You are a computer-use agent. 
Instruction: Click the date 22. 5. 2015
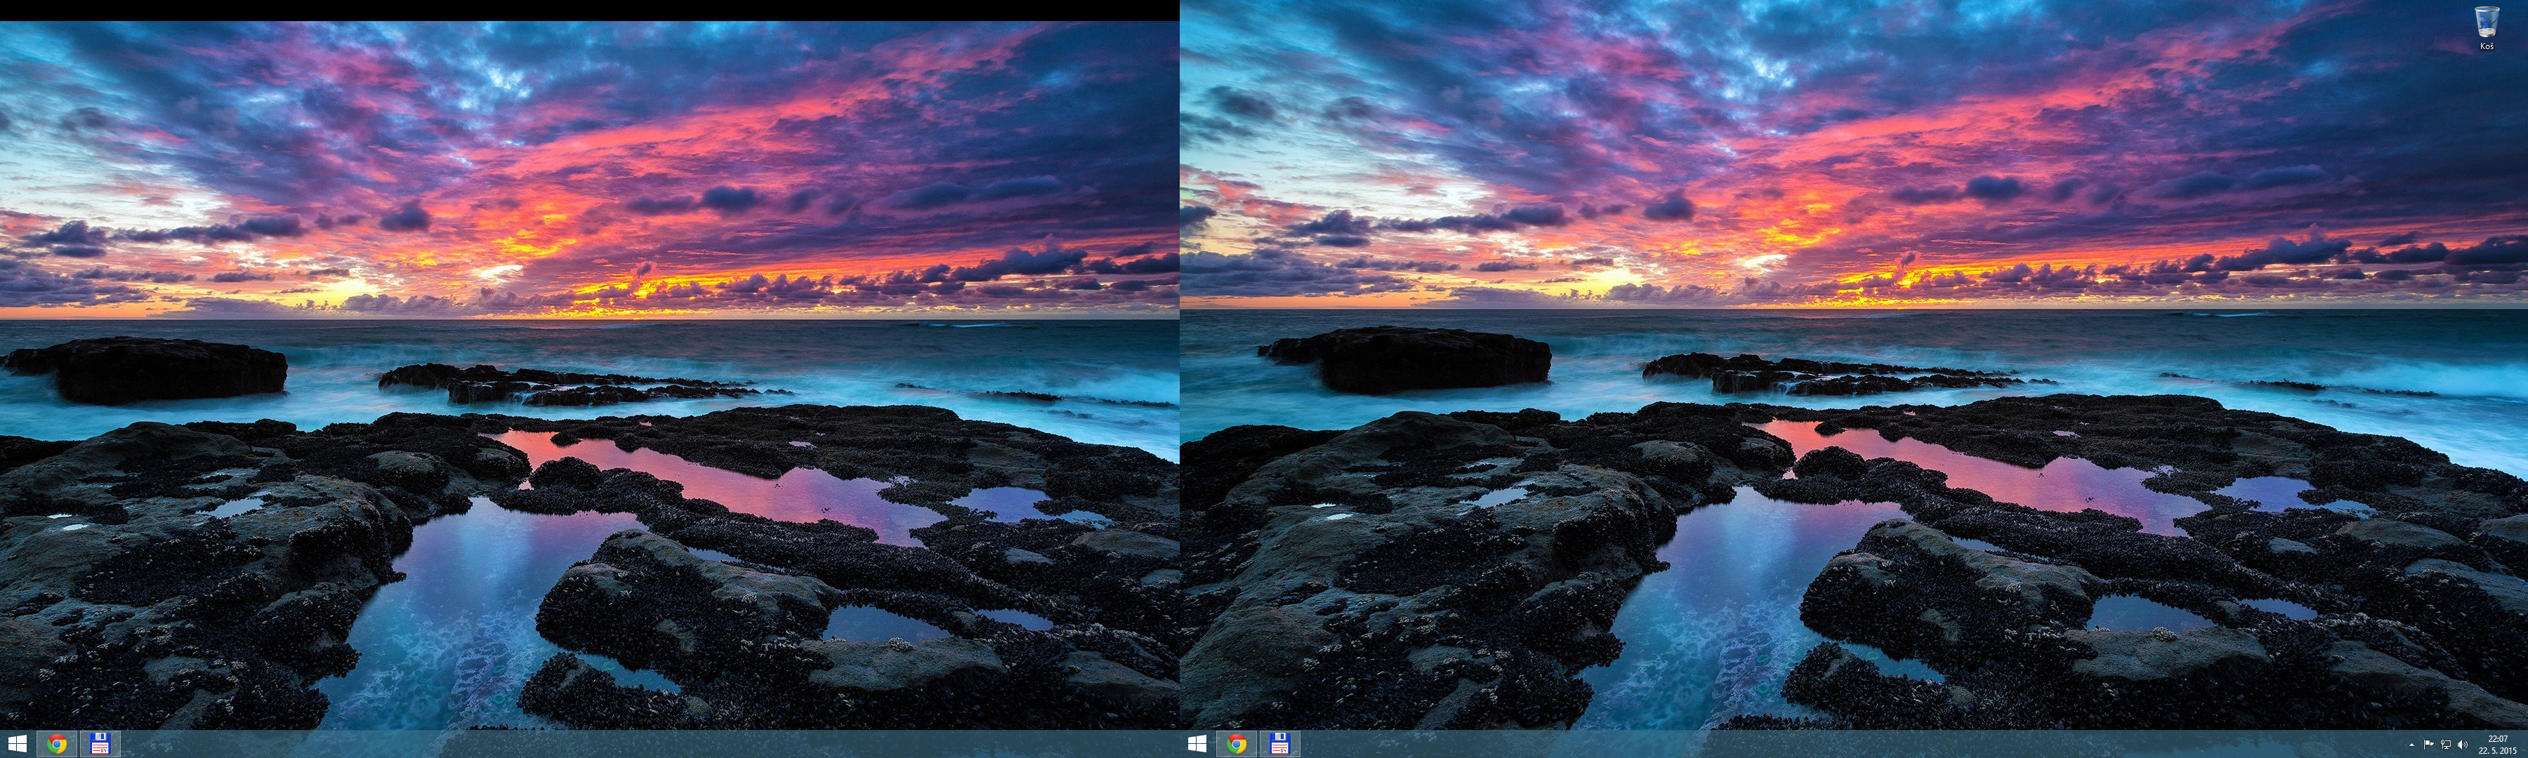2498,751
